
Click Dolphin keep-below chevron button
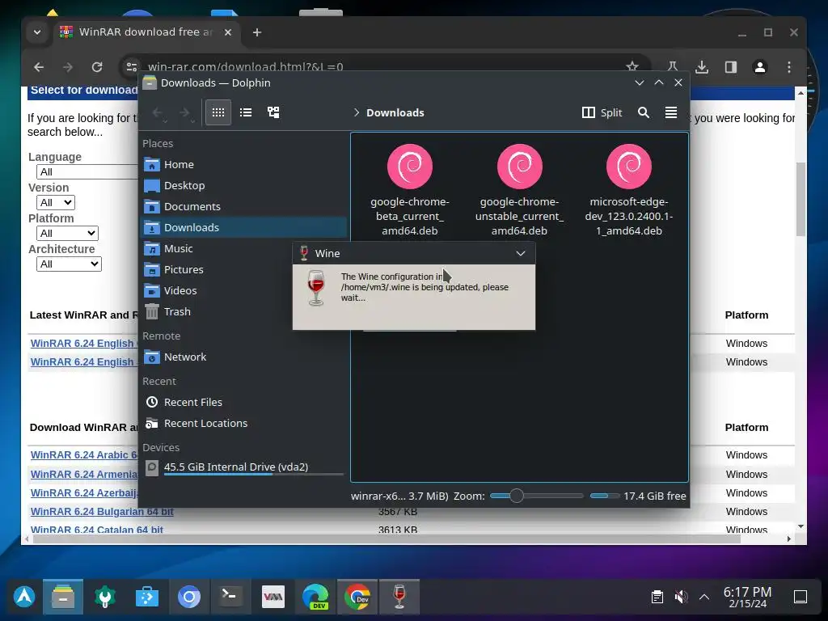click(x=640, y=83)
